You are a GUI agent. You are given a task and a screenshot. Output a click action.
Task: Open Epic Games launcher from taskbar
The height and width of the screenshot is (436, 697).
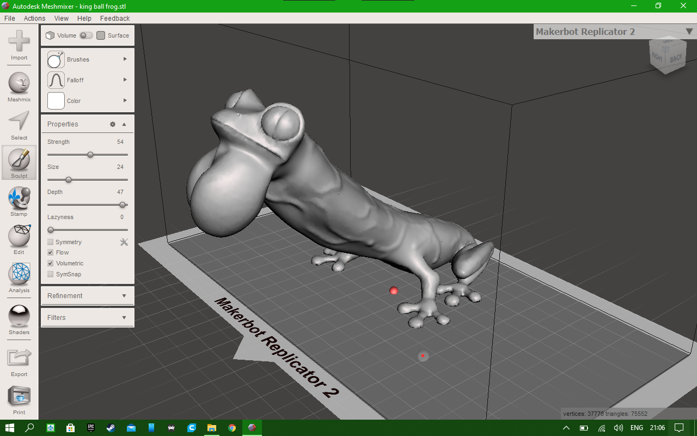[90, 428]
